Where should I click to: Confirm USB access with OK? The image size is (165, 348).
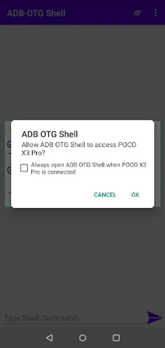click(135, 194)
